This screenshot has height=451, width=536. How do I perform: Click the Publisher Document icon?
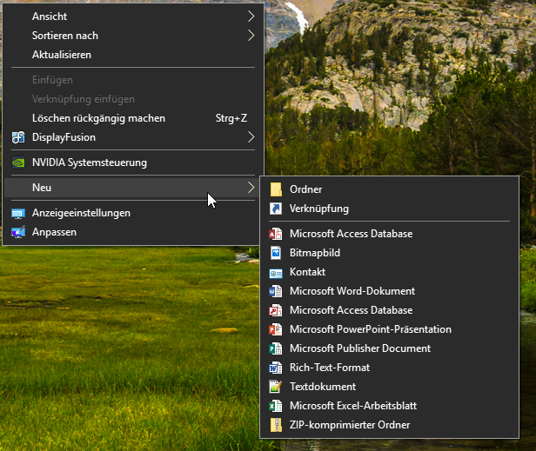coord(276,348)
